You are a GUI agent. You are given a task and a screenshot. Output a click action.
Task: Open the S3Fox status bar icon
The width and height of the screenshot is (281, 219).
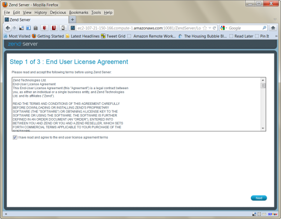pyautogui.click(x=272, y=214)
